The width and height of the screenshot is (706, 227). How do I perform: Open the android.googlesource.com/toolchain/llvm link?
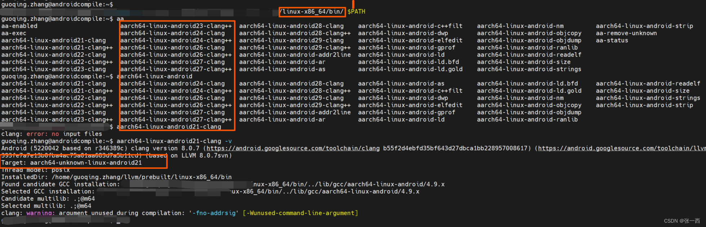(622, 148)
